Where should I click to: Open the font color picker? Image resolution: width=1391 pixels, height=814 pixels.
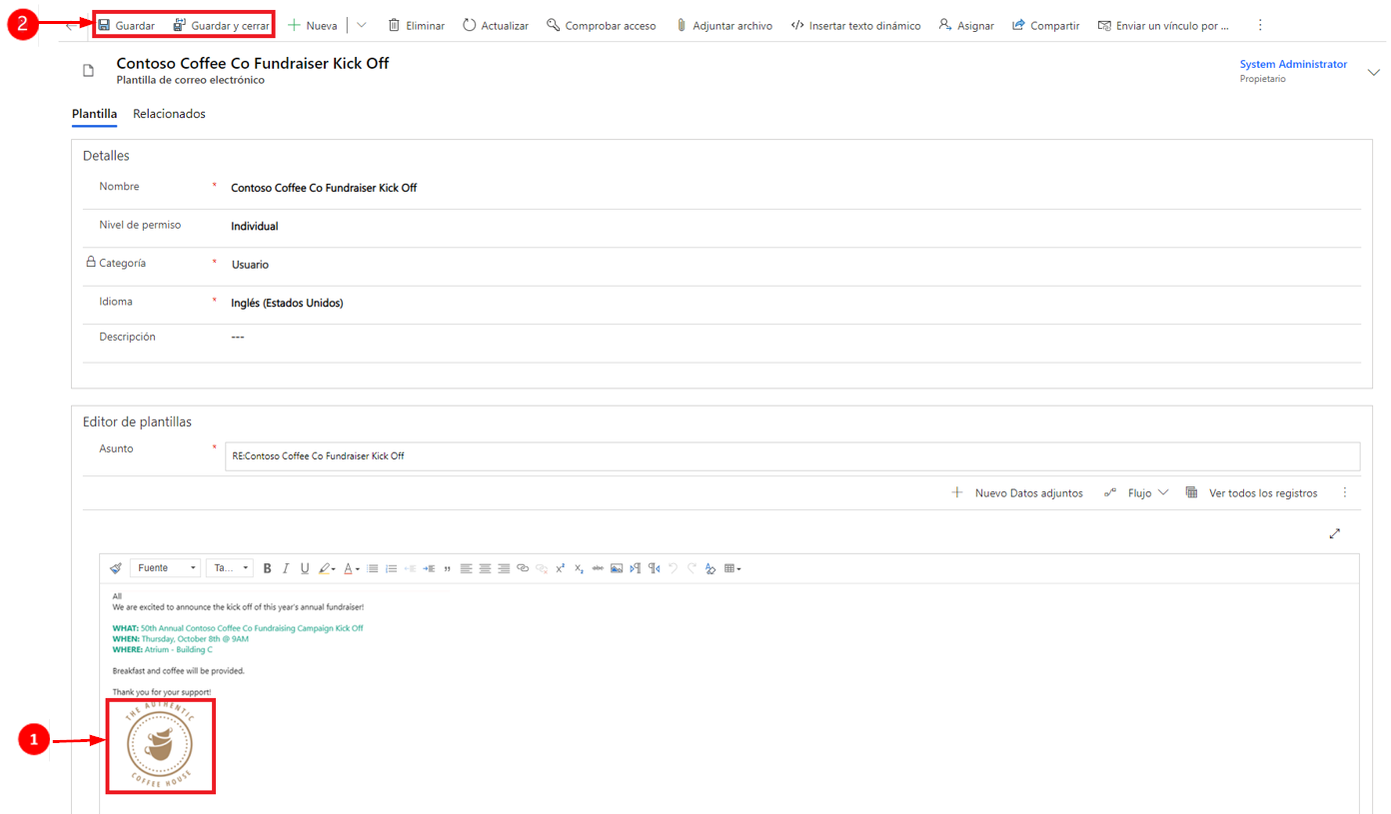(352, 568)
